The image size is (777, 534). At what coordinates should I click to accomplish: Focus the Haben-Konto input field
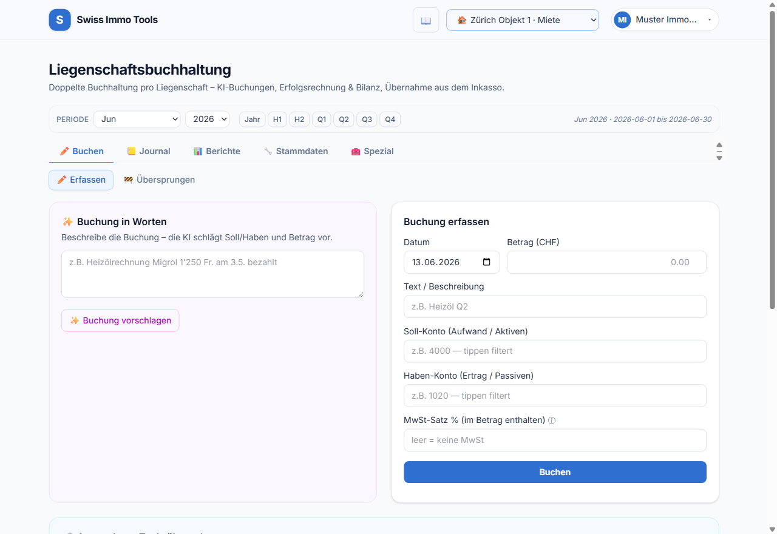tap(555, 396)
